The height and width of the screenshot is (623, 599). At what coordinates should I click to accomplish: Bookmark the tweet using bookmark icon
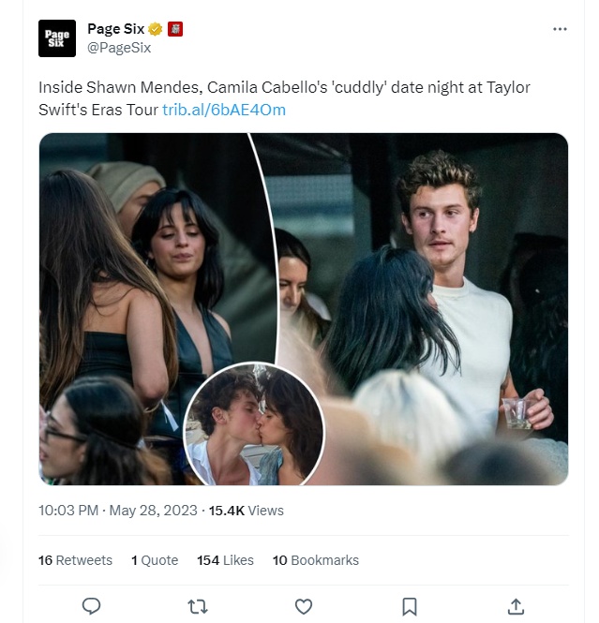(x=410, y=607)
